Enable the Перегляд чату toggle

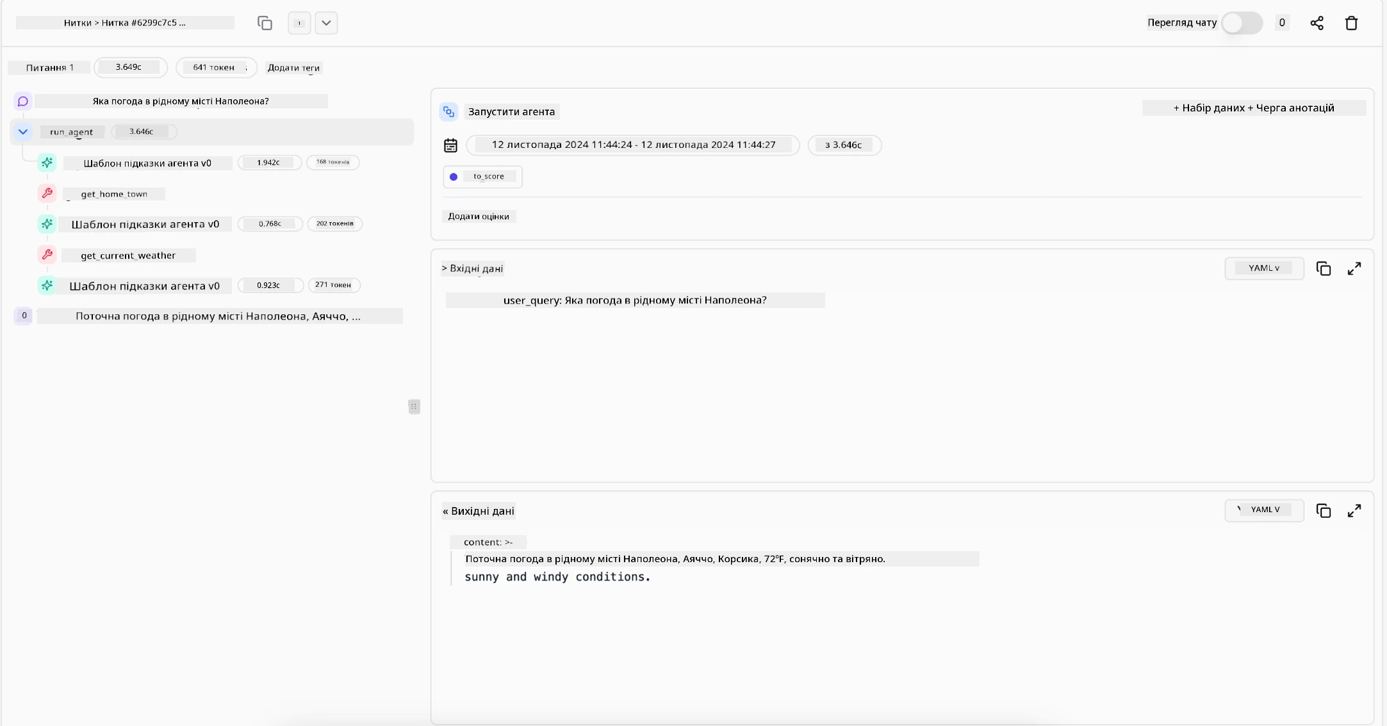[x=1242, y=22]
